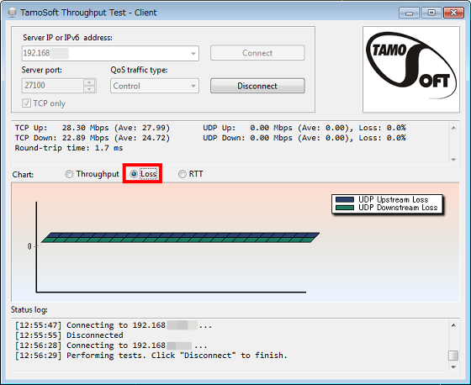The image size is (471, 385).
Task: Increase server port with up stepper arrow
Action: [x=89, y=82]
